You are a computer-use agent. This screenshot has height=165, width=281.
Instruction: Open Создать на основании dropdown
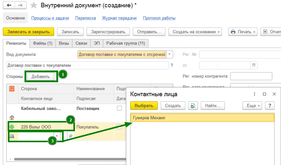pyautogui.click(x=195, y=32)
